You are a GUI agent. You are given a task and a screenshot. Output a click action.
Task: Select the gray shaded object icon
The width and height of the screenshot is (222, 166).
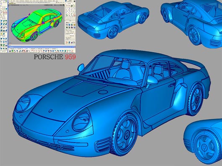point(67,25)
